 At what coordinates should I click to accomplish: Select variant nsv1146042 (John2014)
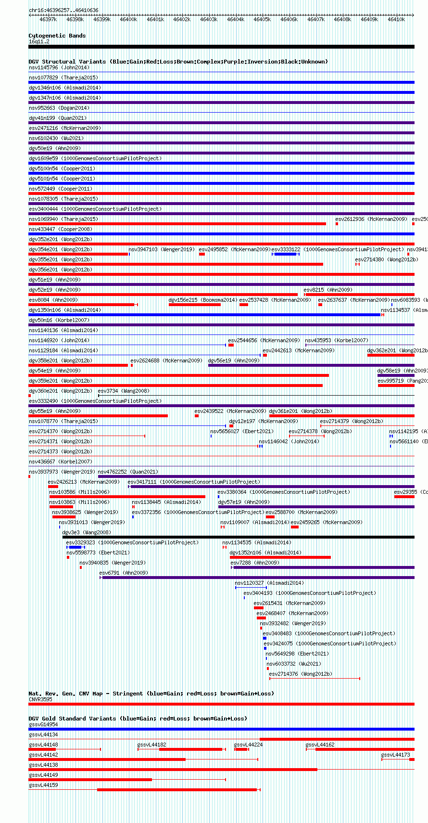click(x=289, y=441)
